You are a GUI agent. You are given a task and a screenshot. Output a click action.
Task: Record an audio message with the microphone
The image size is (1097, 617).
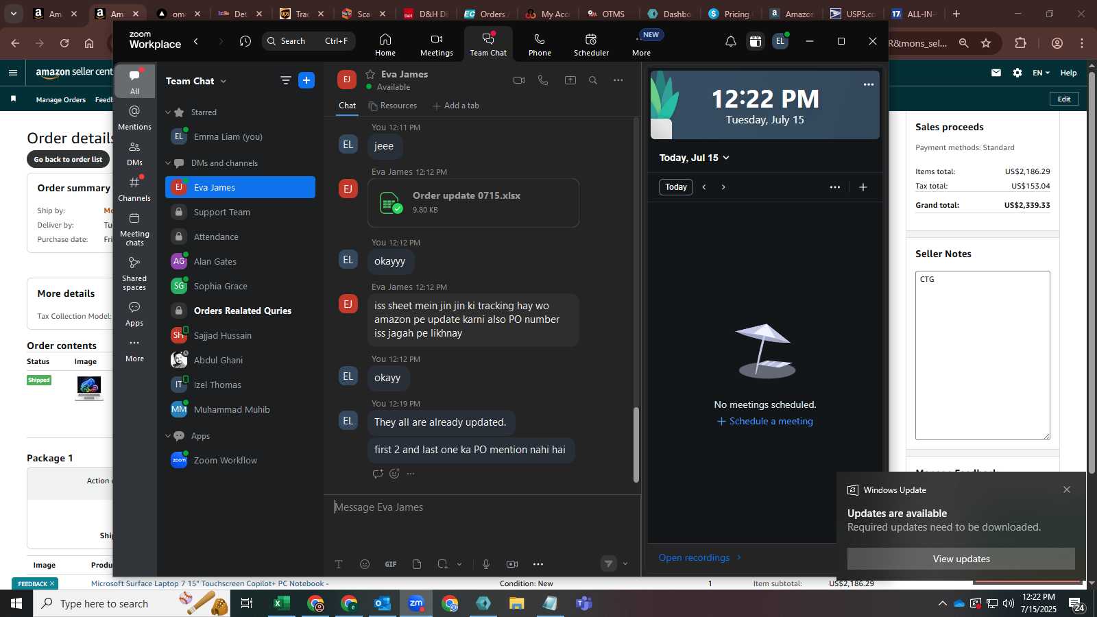(486, 564)
